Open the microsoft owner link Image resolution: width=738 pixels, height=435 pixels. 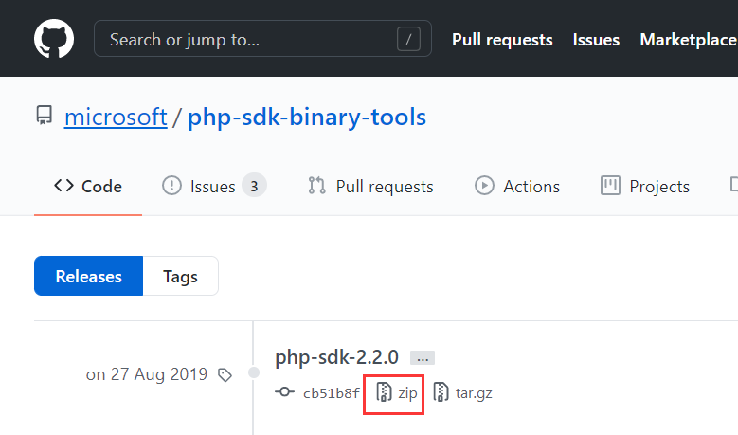(116, 117)
